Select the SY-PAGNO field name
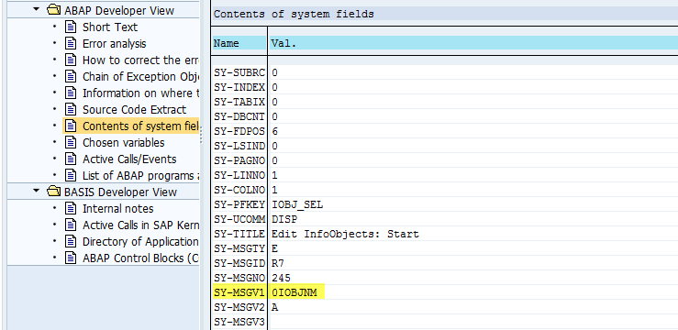This screenshot has width=678, height=330. [239, 160]
